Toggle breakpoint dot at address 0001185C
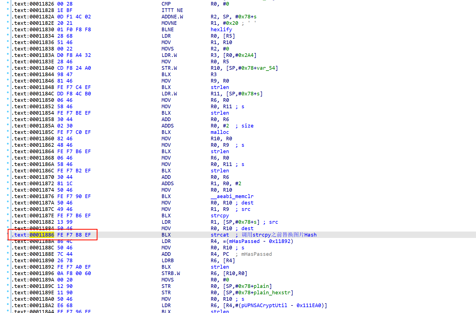This screenshot has width=476, height=313. click(x=8, y=132)
